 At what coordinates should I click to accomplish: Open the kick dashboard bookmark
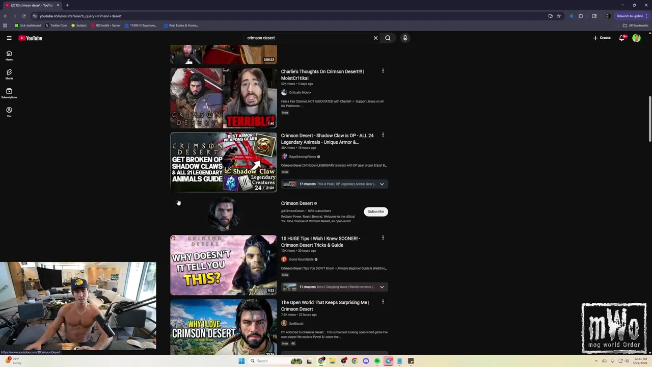(x=28, y=25)
